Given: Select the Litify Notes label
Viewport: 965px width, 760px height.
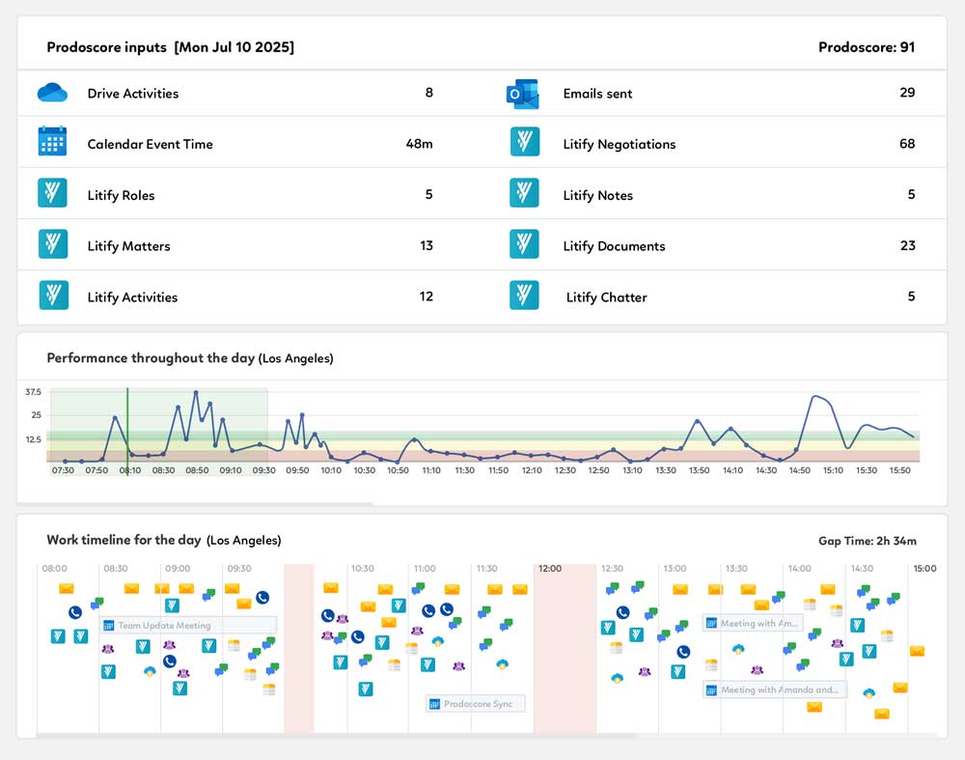Looking at the screenshot, I should coord(597,195).
